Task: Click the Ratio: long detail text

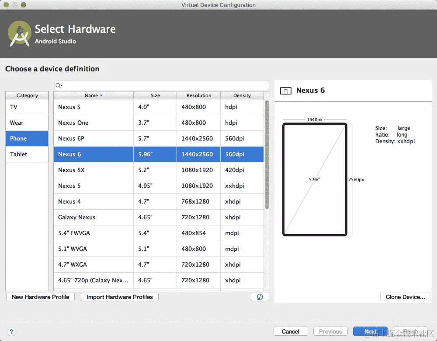Action: (391, 135)
